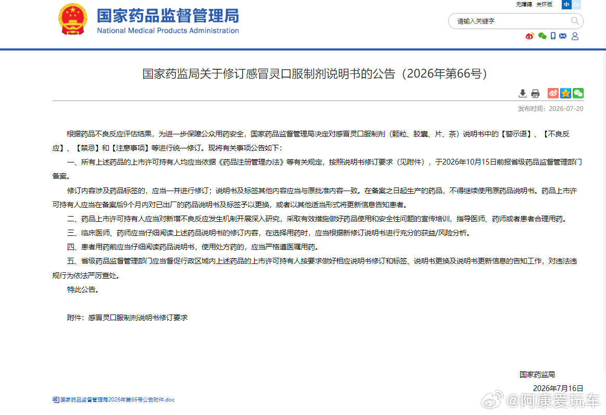Image resolution: width=606 pixels, height=415 pixels.
Task: Switch to 关怀版 care mode
Action: point(544,4)
